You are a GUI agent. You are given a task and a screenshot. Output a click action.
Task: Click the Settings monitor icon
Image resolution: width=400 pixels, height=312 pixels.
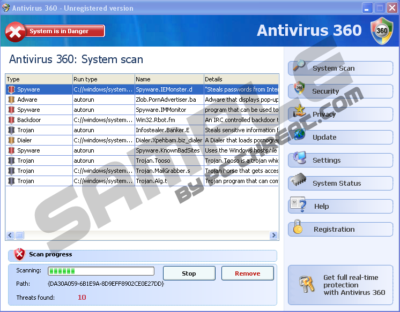click(x=300, y=157)
